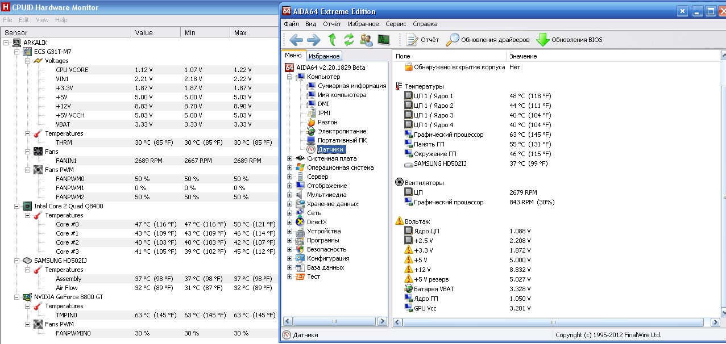
Task: Click the green Refresh icon in AIDA64
Action: [349, 40]
